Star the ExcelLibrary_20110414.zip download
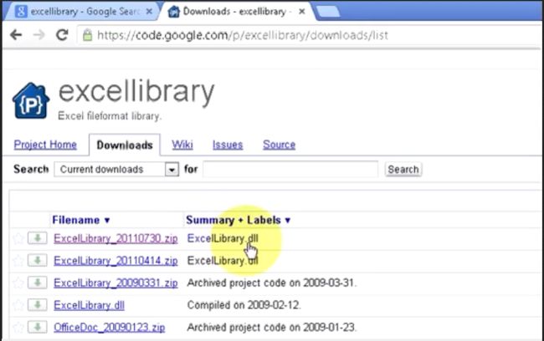This screenshot has height=341, width=544. (18, 261)
